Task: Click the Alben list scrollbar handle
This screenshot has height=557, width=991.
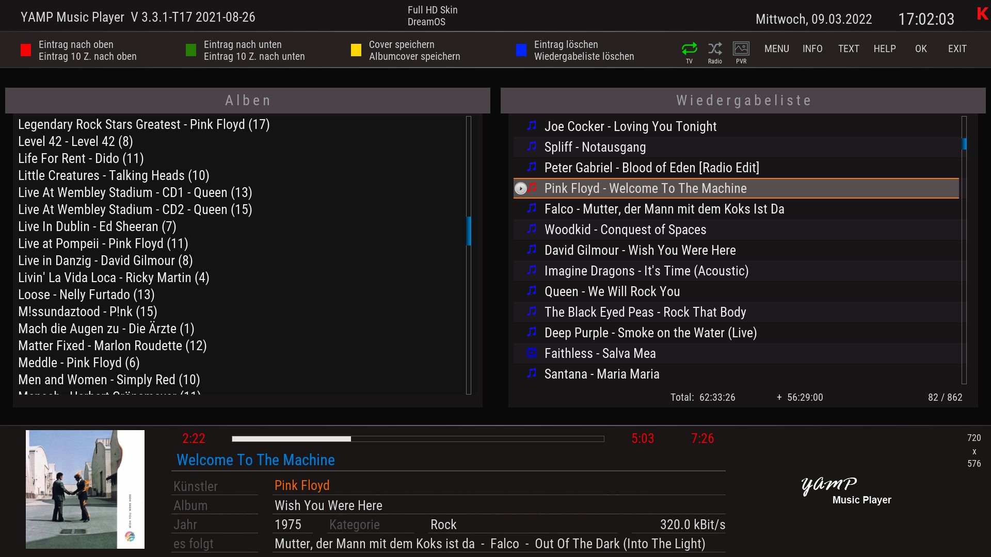Action: [x=469, y=231]
